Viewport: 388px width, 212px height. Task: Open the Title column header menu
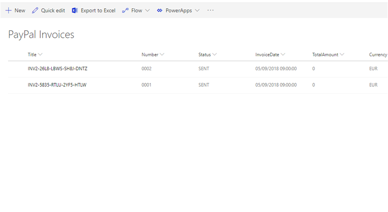click(35, 55)
